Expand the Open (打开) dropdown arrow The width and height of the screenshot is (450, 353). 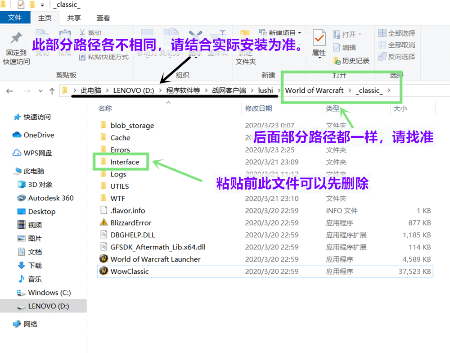[360, 35]
